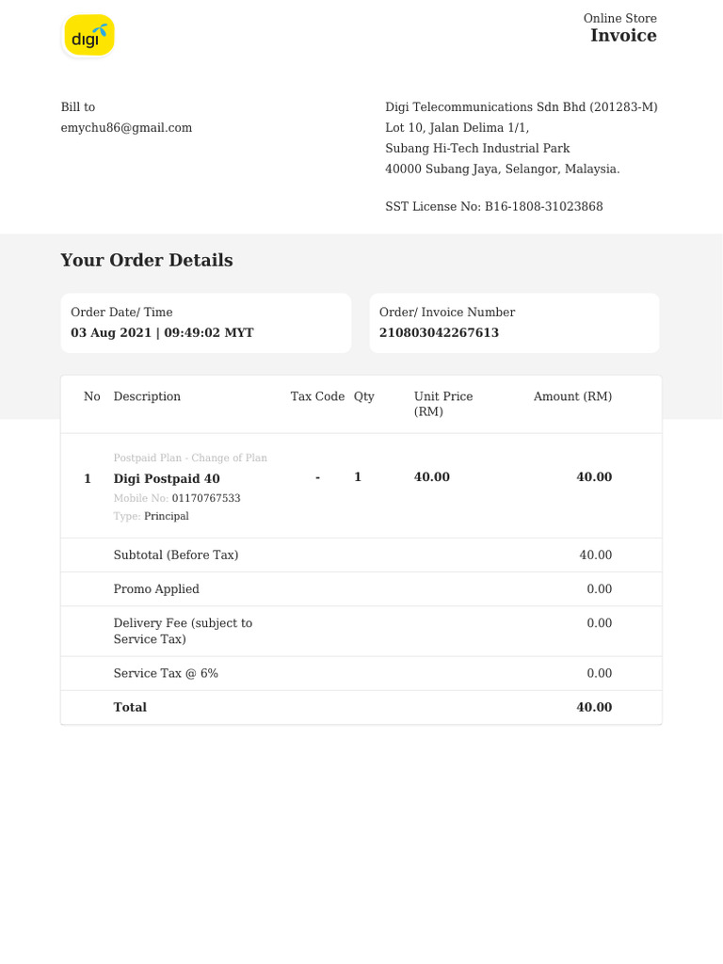The height and width of the screenshot is (964, 723).
Task: Click the Promo Applied row
Action: pos(156,589)
